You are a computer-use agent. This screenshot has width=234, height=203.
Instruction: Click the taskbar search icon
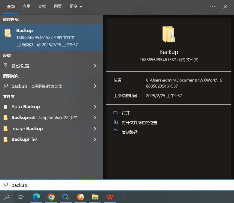pos(7,197)
